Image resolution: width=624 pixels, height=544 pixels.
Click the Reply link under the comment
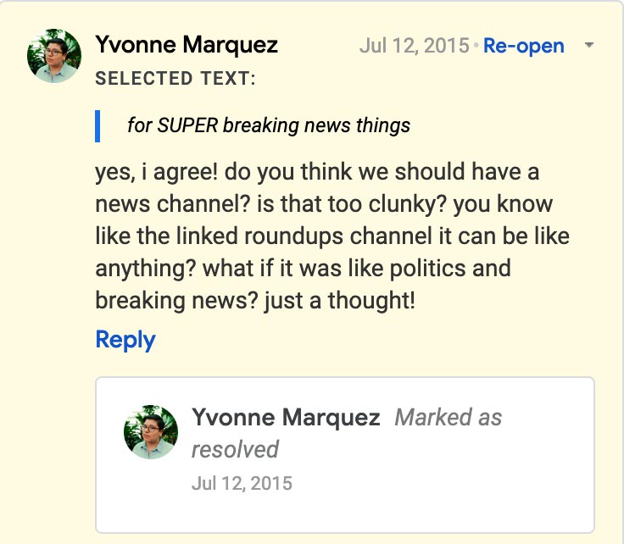[x=125, y=340]
